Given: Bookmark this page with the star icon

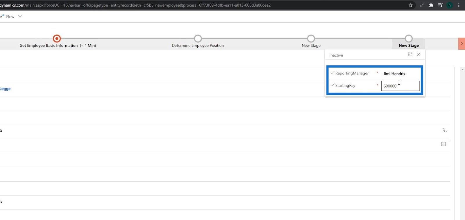Looking at the screenshot, I should tap(411, 5).
